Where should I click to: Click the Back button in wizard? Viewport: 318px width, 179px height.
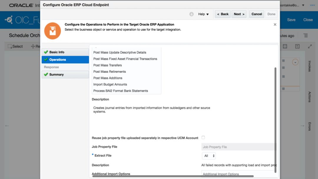point(223,14)
